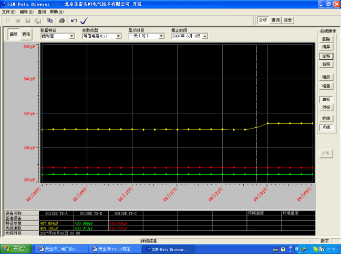Click the greyed 消警 button
Screen dimensions: 341x254
(x=326, y=153)
